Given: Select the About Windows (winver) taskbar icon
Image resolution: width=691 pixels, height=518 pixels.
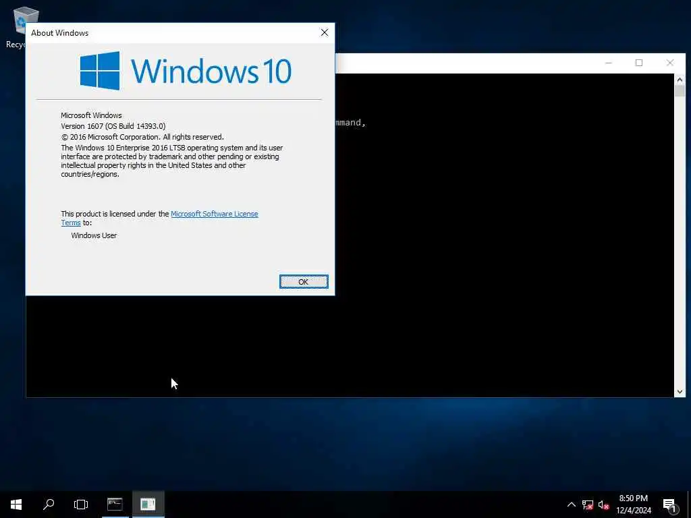Looking at the screenshot, I should (x=148, y=505).
